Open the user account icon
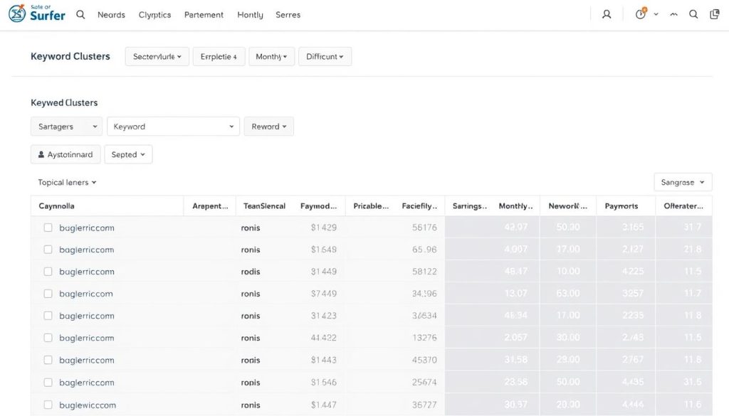 (606, 14)
